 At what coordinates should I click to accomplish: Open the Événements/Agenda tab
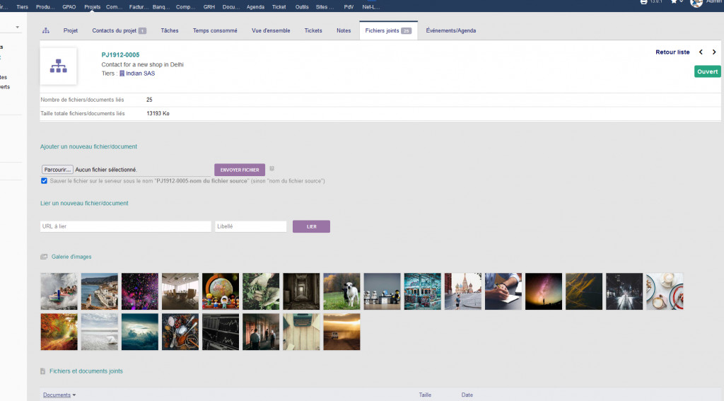(450, 30)
